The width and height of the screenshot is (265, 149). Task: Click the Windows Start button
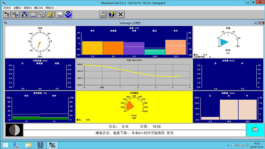pyautogui.click(x=5, y=145)
